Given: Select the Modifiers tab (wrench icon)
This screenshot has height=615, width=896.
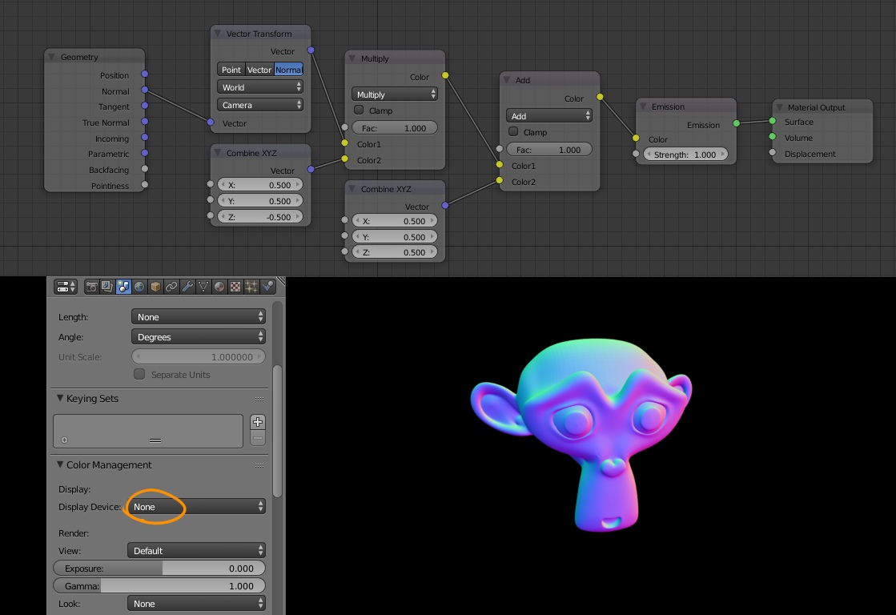Looking at the screenshot, I should [187, 286].
